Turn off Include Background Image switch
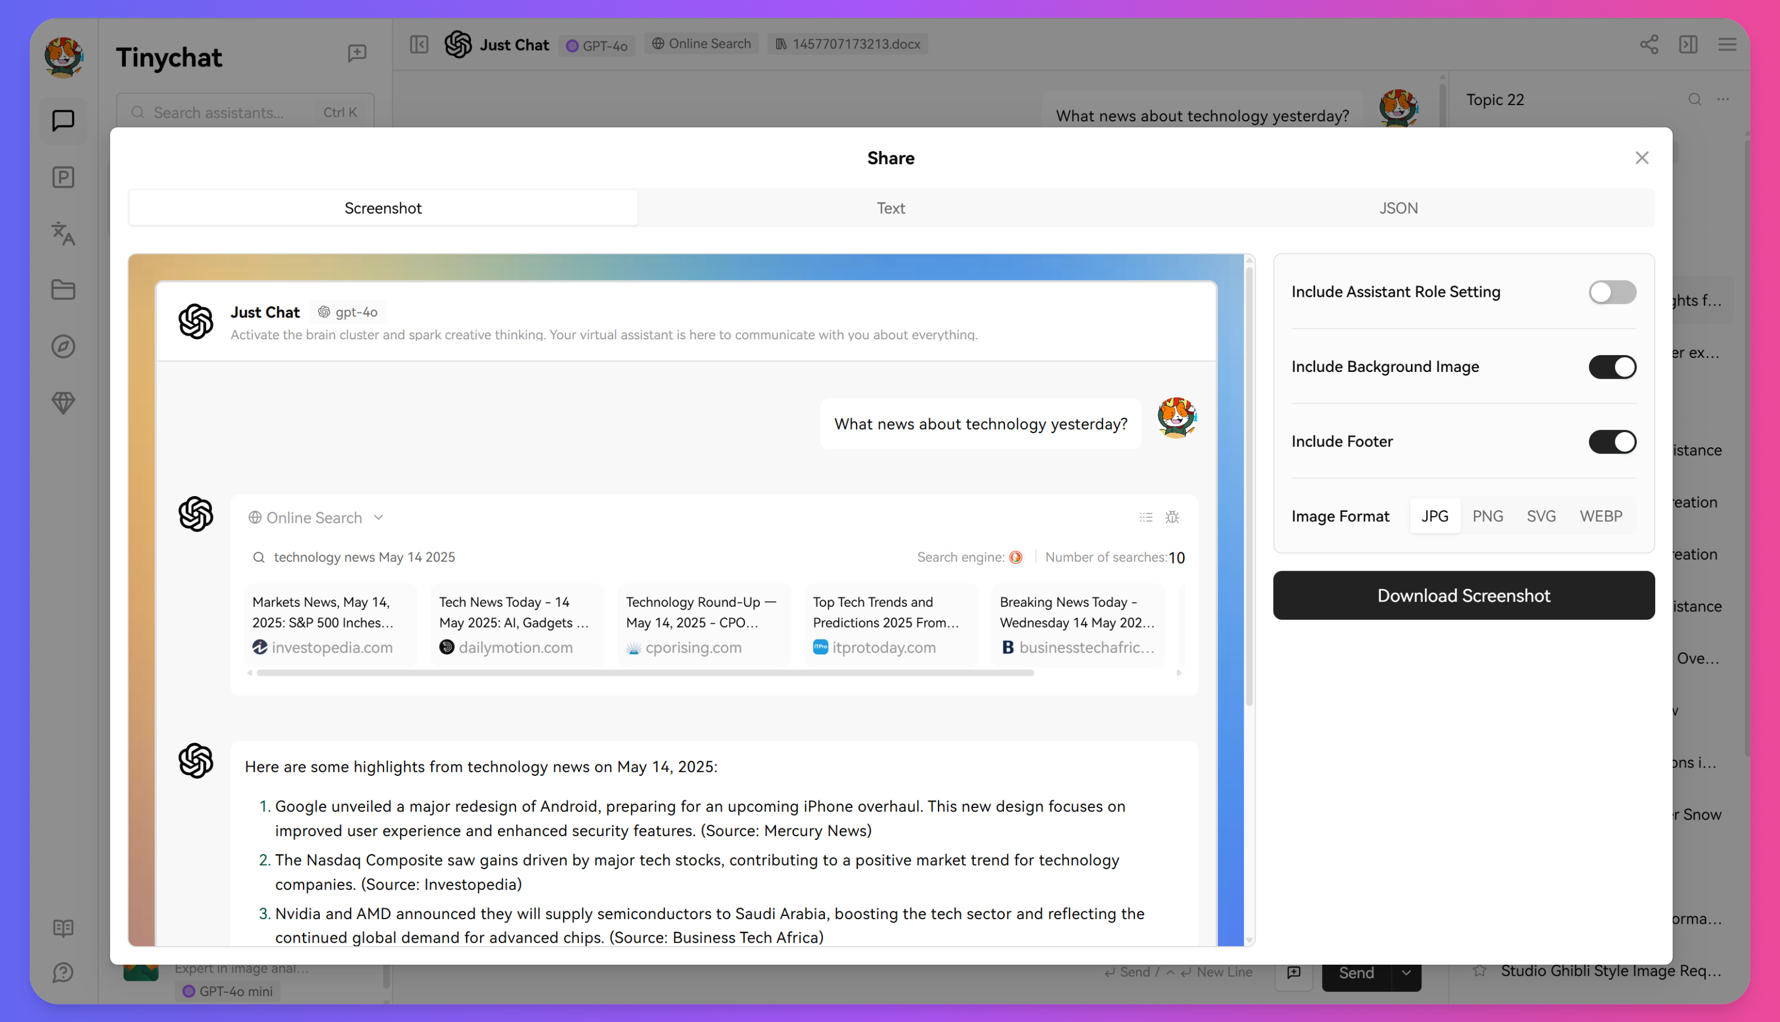The height and width of the screenshot is (1022, 1780). coord(1612,366)
